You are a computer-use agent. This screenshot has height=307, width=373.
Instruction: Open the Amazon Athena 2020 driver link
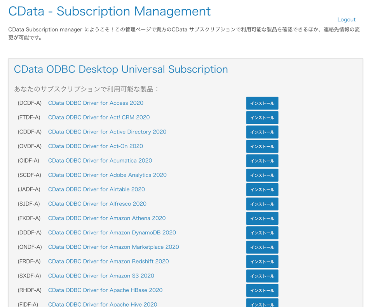(x=107, y=218)
